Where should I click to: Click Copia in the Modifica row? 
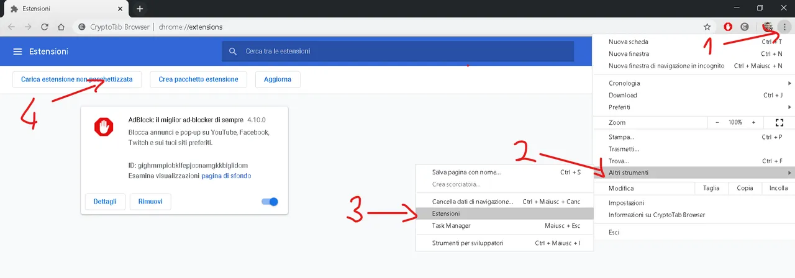pos(745,188)
